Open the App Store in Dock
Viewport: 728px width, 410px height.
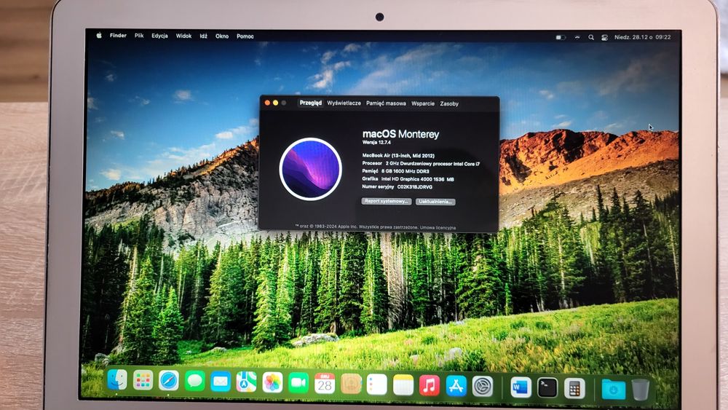456,386
